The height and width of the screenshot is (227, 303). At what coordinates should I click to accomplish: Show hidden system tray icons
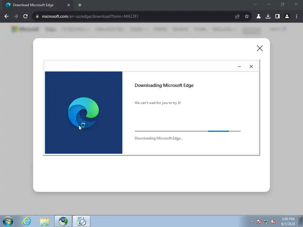tap(252, 222)
